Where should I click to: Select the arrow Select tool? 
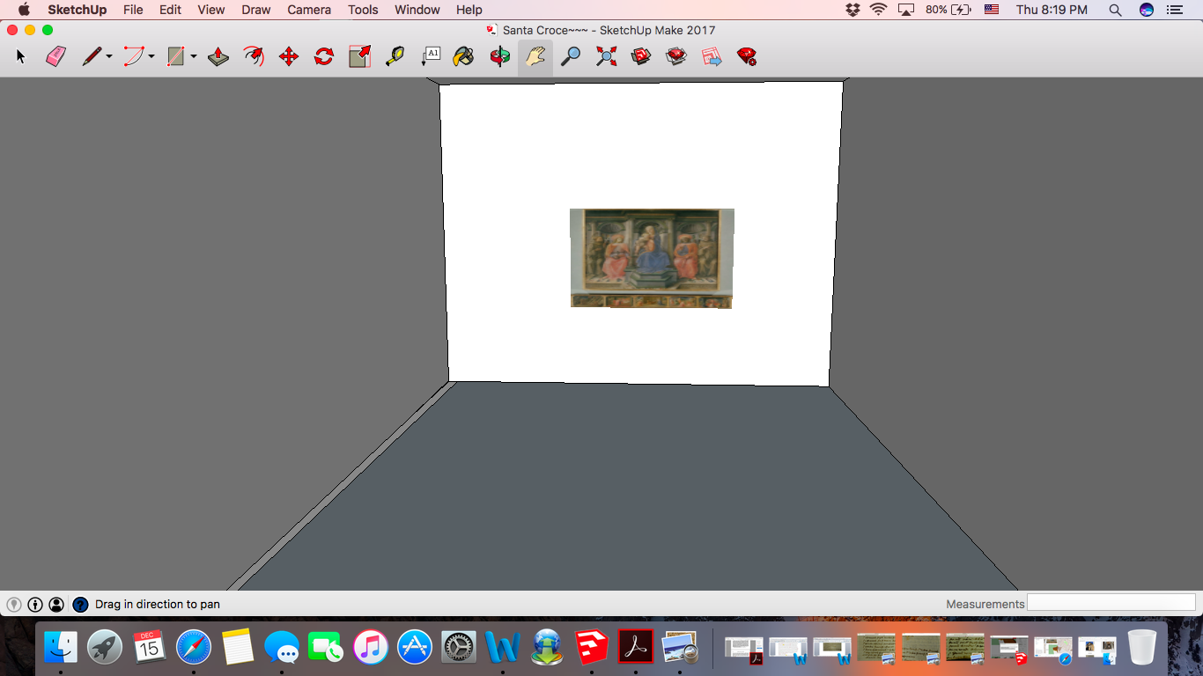pos(21,57)
